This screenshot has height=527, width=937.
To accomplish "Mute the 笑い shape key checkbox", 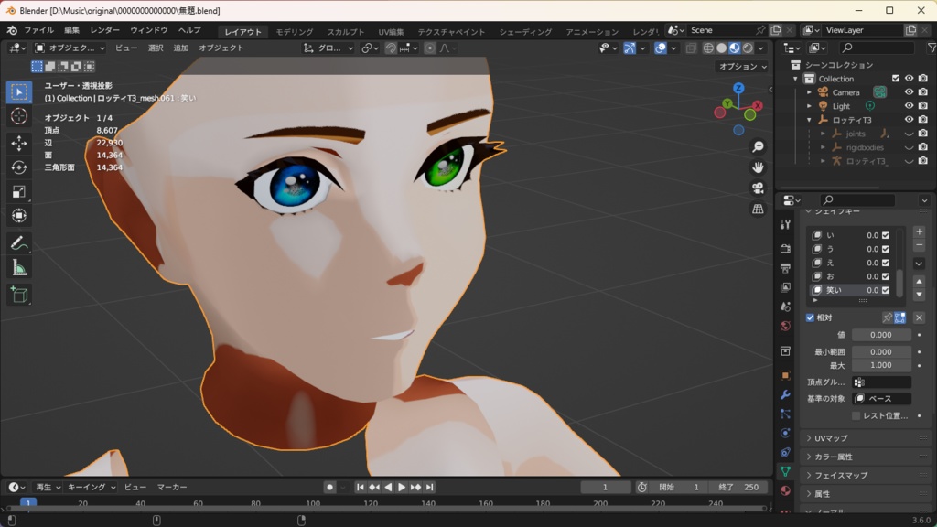I will [x=886, y=290].
